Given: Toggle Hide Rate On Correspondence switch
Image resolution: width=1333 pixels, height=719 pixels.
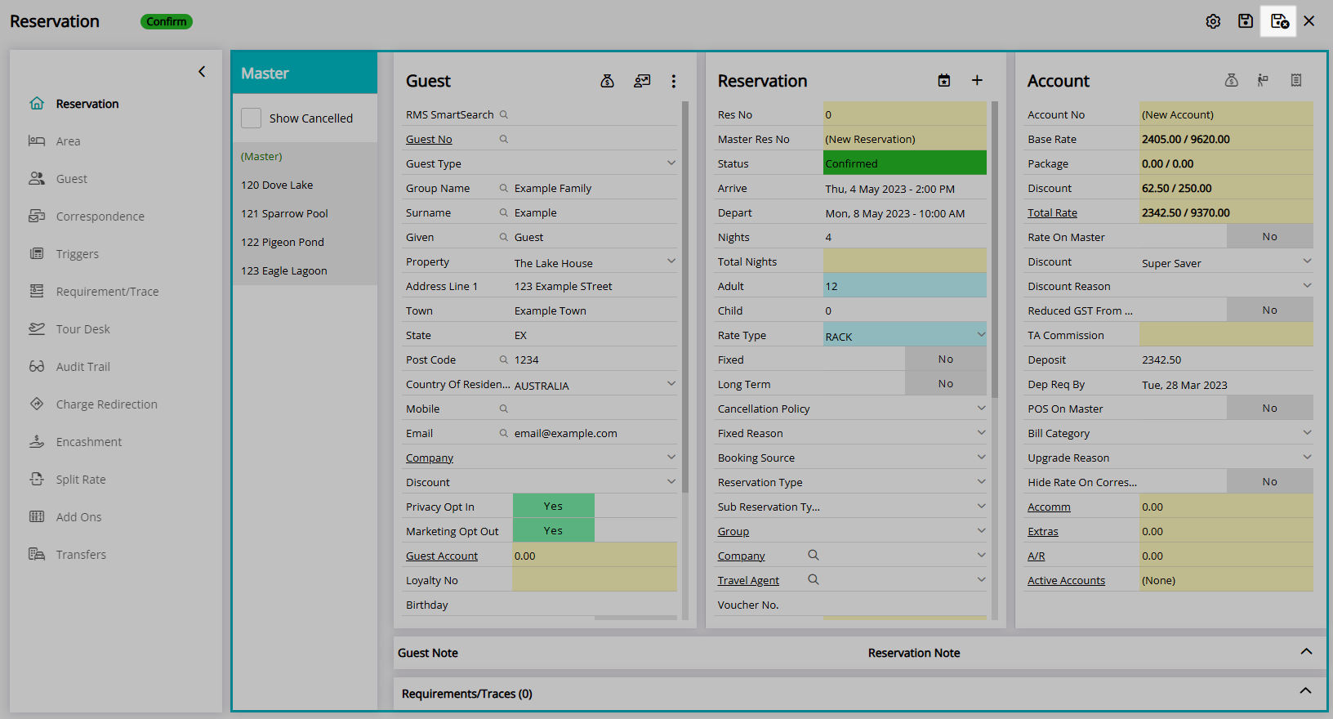Looking at the screenshot, I should [x=1269, y=481].
